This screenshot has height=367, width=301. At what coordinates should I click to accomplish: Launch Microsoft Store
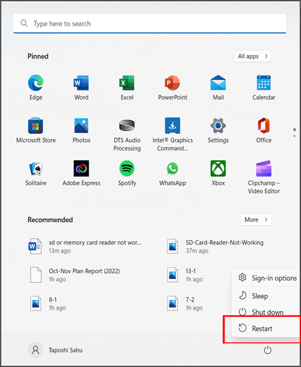(35, 130)
